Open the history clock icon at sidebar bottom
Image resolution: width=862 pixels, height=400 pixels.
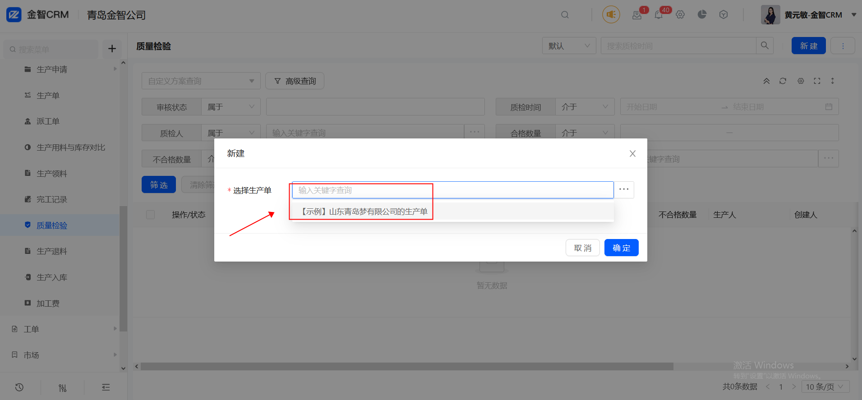(x=19, y=387)
